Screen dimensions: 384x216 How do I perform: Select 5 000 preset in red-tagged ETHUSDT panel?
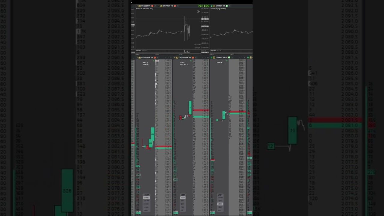pyautogui.click(x=146, y=210)
